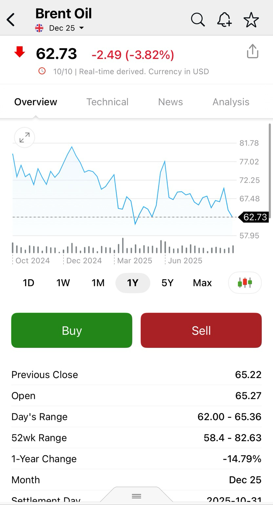This screenshot has height=505, width=273.
Task: Add price alert with bell icon
Action: [224, 20]
